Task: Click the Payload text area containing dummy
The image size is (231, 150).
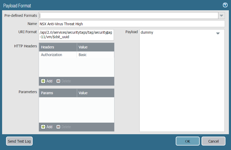Action: pos(182,81)
